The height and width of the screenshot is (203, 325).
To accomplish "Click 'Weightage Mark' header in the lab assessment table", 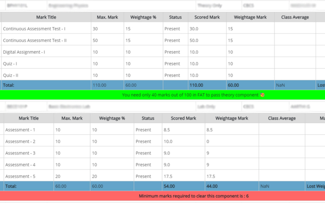I will (232, 118).
